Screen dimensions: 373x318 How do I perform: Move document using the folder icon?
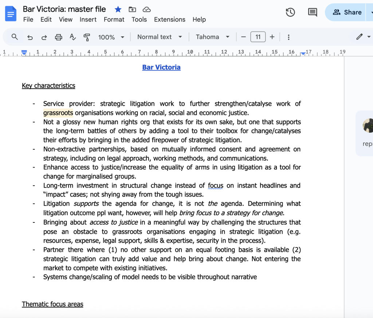pos(132,9)
